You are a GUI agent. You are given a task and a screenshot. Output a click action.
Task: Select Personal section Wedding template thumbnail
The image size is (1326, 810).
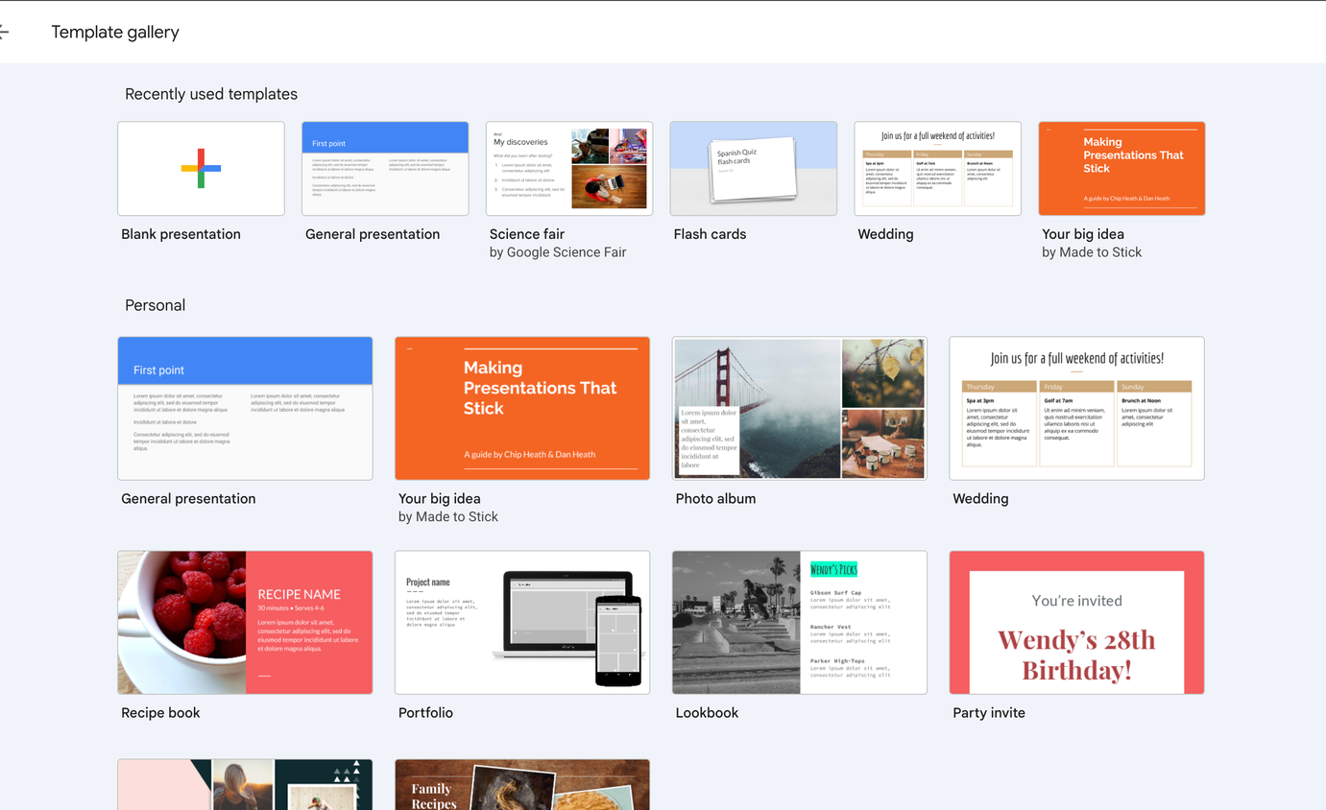1076,408
